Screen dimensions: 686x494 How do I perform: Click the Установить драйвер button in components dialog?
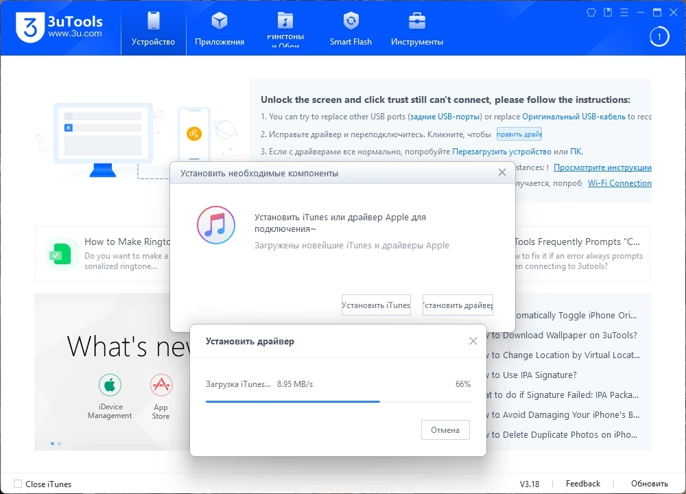tap(458, 305)
